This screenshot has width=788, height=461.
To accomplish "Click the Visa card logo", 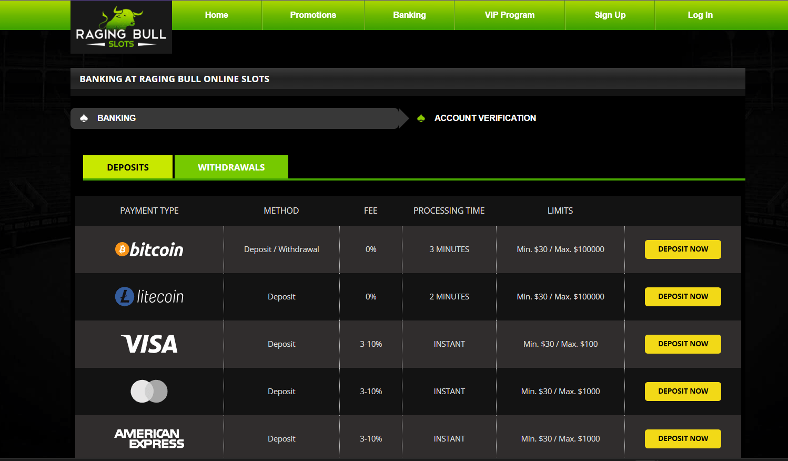I will coord(149,344).
